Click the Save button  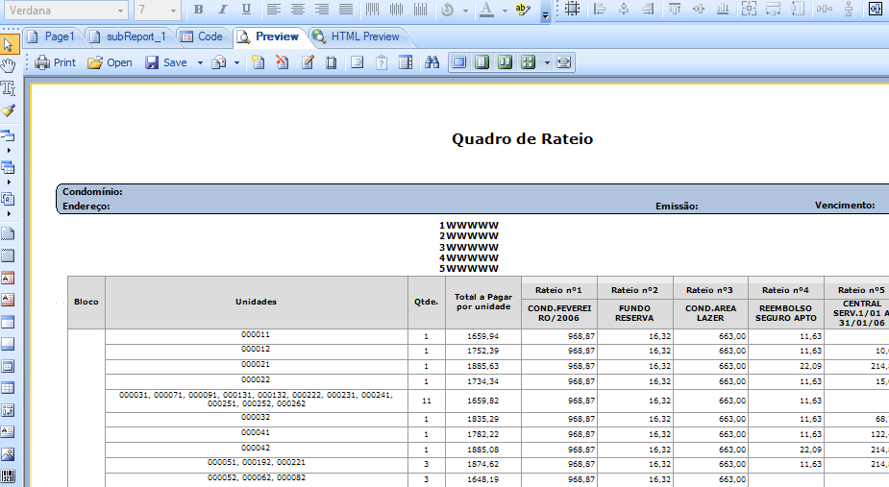coord(166,62)
